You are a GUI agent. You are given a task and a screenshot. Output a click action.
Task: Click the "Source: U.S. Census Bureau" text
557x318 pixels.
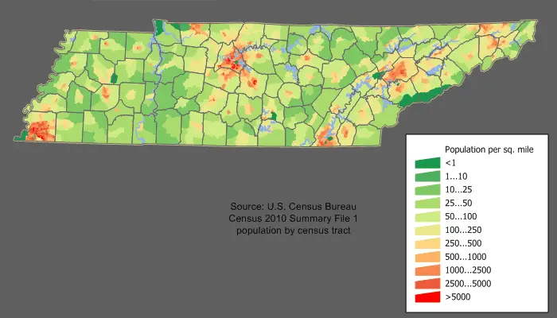pos(293,207)
